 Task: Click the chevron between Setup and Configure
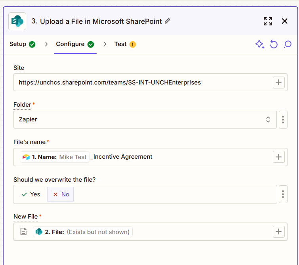(x=46, y=44)
